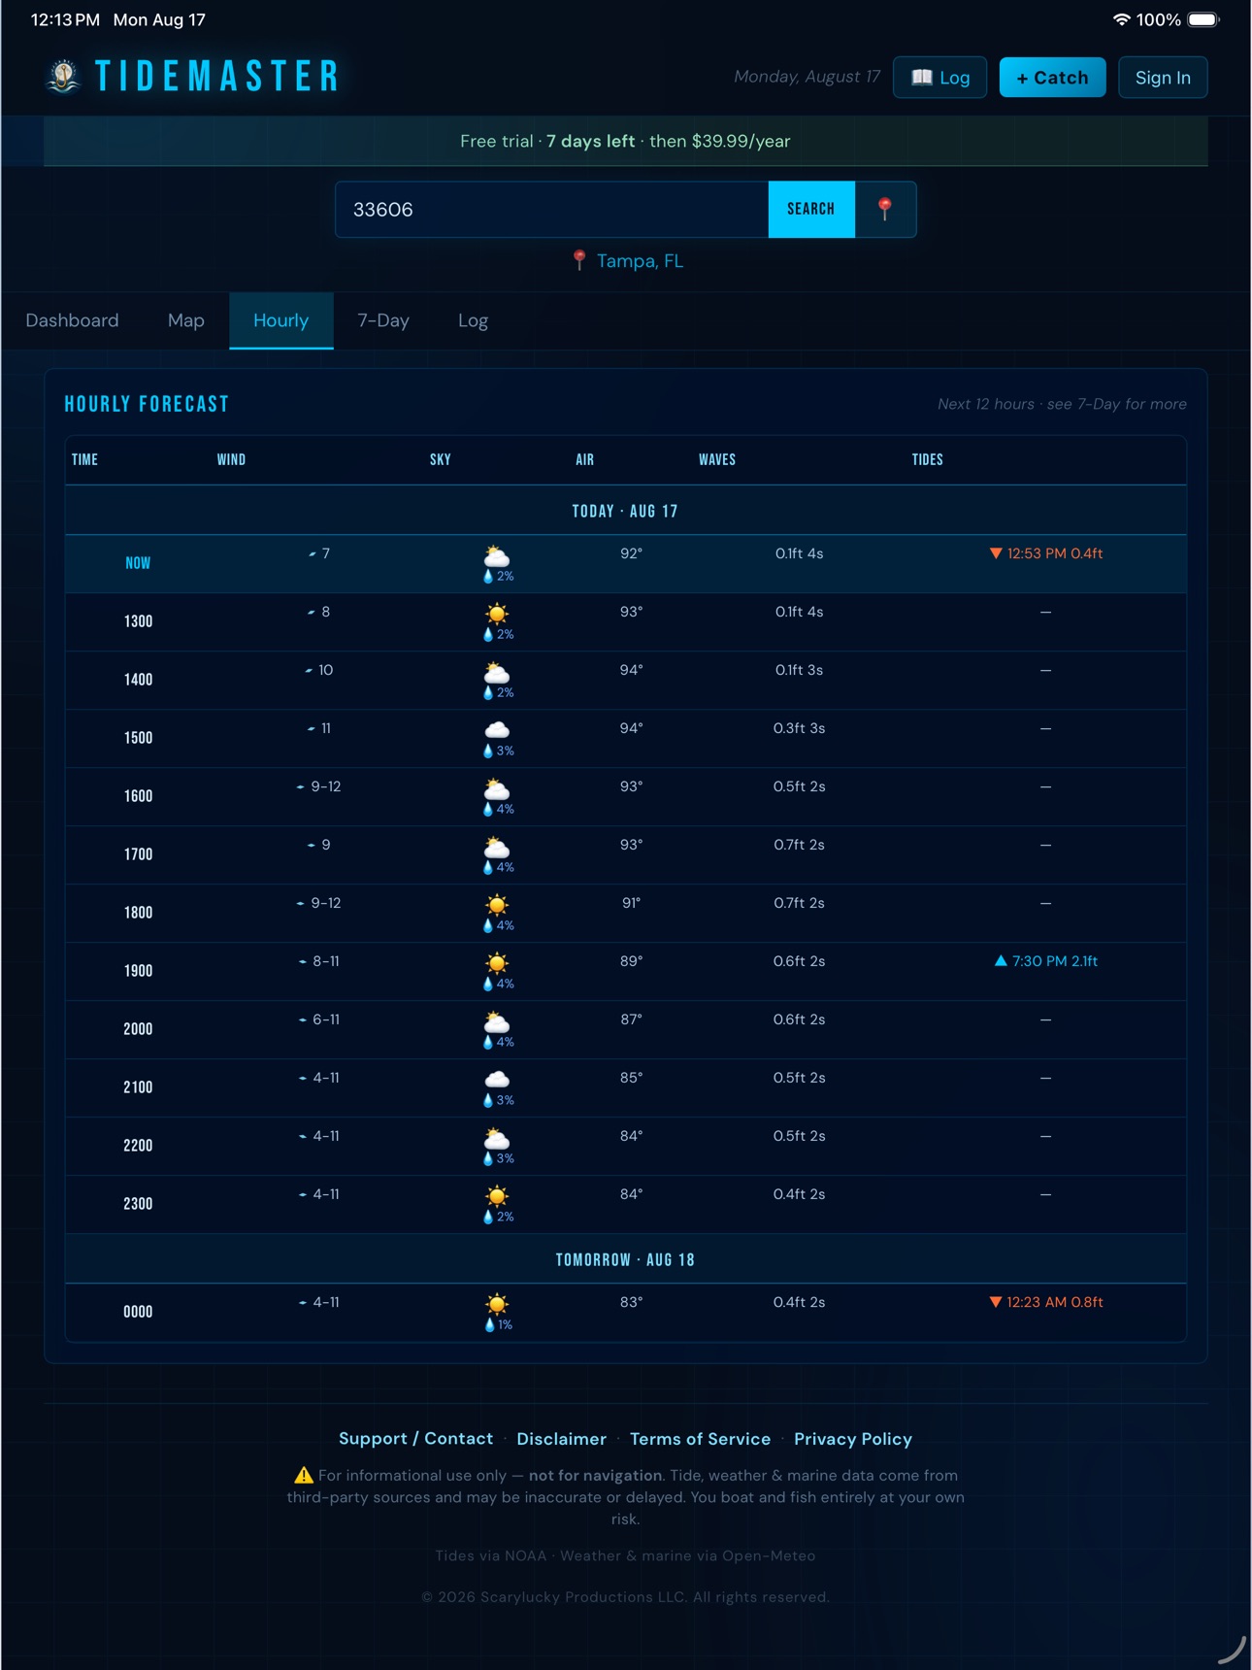
Task: Click the Log button with book icon in the header
Action: coord(939,78)
